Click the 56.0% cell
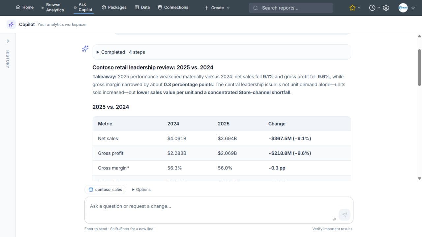 coord(225,168)
